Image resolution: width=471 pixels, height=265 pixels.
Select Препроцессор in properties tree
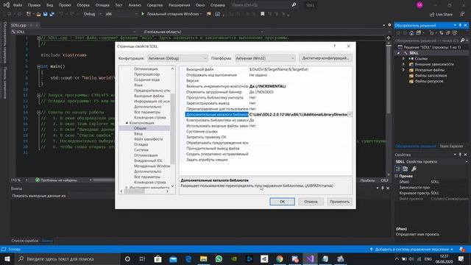click(147, 74)
